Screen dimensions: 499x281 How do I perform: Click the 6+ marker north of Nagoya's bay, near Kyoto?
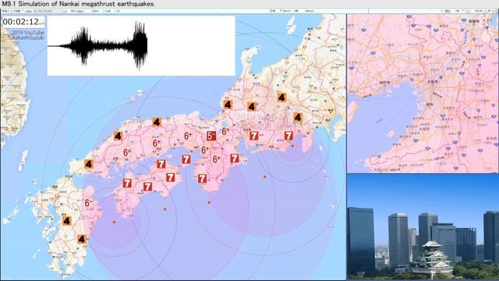225,130
